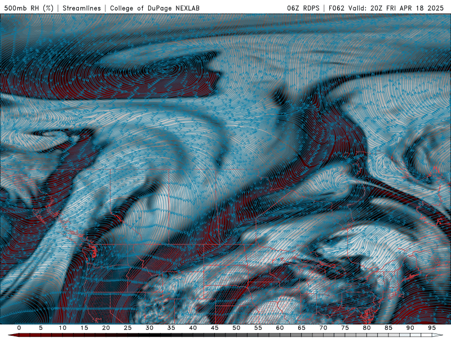The width and height of the screenshot is (451, 338).
Task: Click the "35" label on the color scale
Action: click(171, 328)
